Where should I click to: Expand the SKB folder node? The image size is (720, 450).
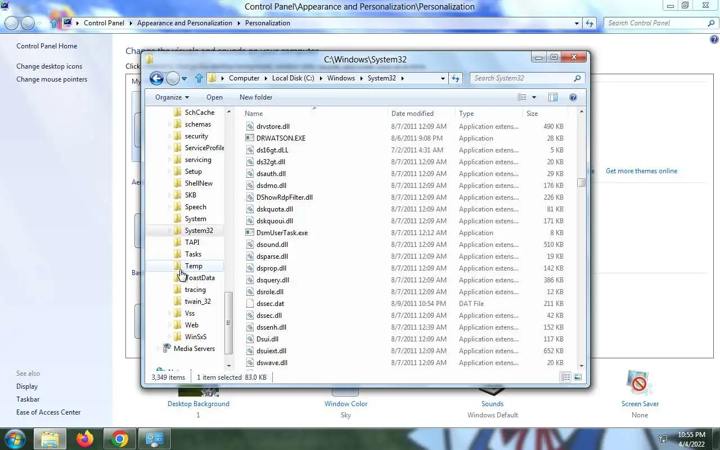point(169,195)
